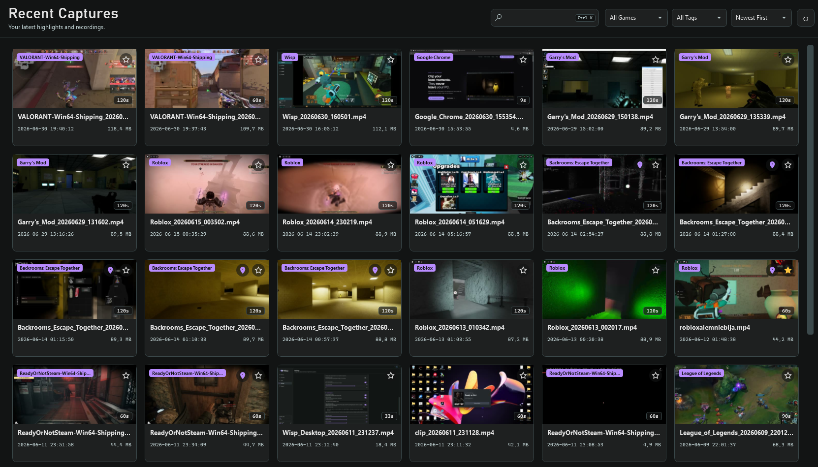
Task: Click file name Roblox_20260615_003502.mp4
Action: (195, 222)
